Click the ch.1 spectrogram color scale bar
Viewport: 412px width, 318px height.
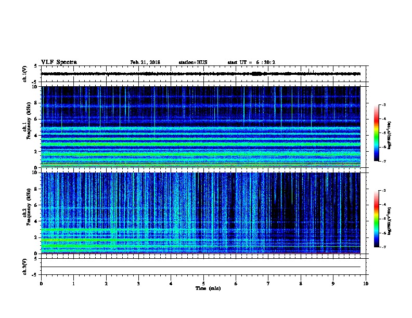pyautogui.click(x=376, y=133)
